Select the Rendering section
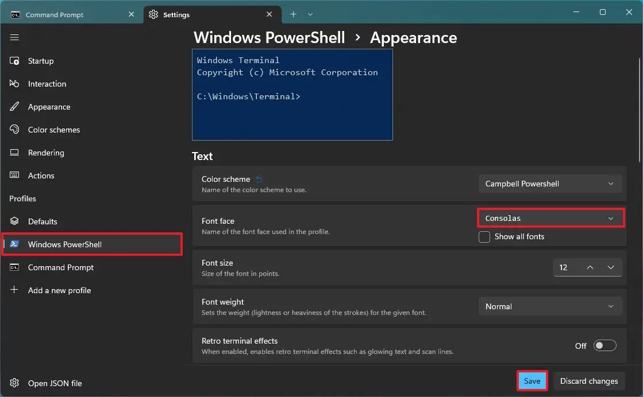Viewport: 643px width, 397px height. point(45,153)
